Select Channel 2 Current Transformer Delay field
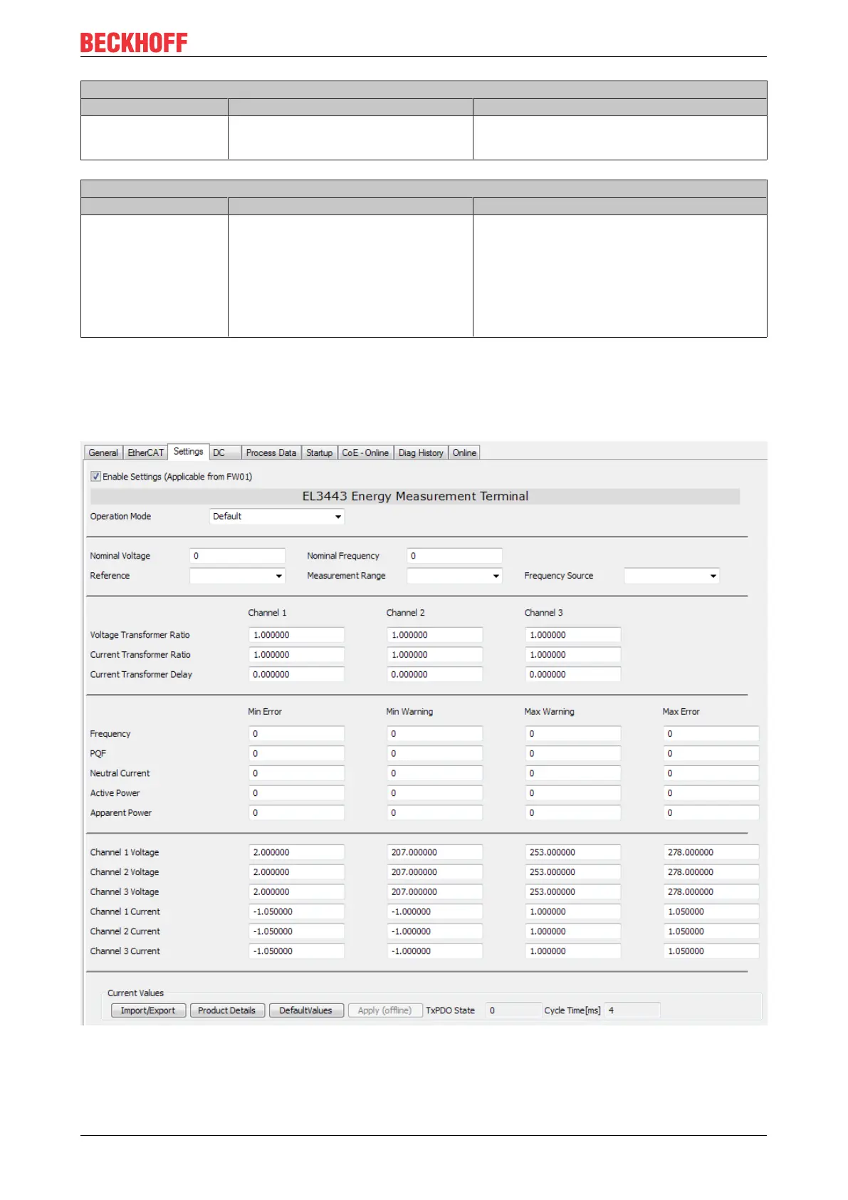848x1200 pixels. tap(435, 674)
